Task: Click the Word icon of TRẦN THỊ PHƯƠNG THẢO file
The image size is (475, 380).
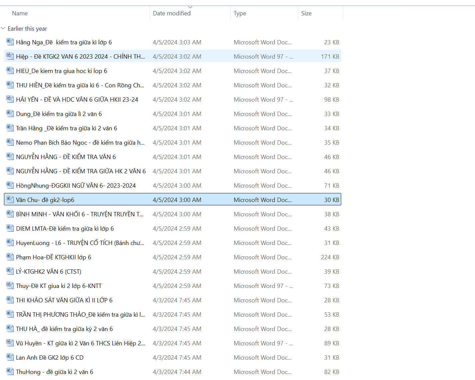Action: pos(10,314)
